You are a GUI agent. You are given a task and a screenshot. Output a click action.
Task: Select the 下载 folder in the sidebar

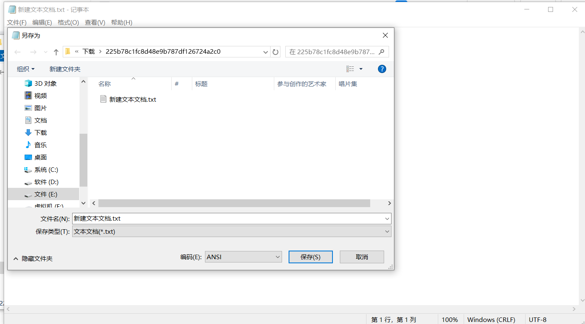(41, 132)
